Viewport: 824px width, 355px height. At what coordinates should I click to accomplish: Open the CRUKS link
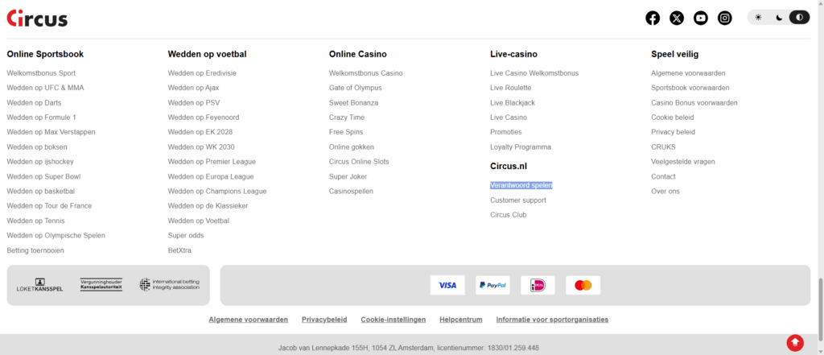point(663,147)
